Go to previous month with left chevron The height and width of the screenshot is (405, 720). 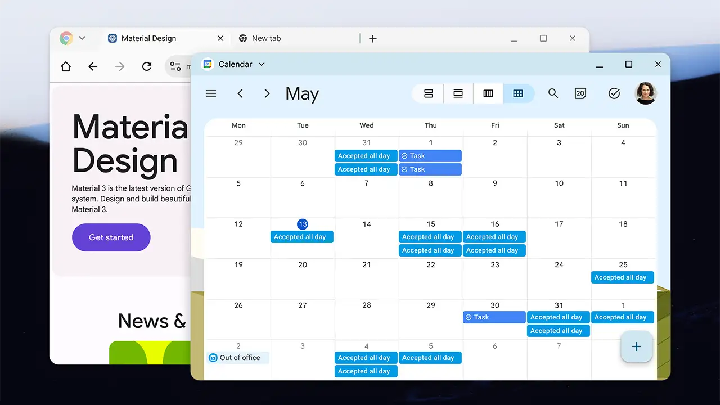coord(240,93)
